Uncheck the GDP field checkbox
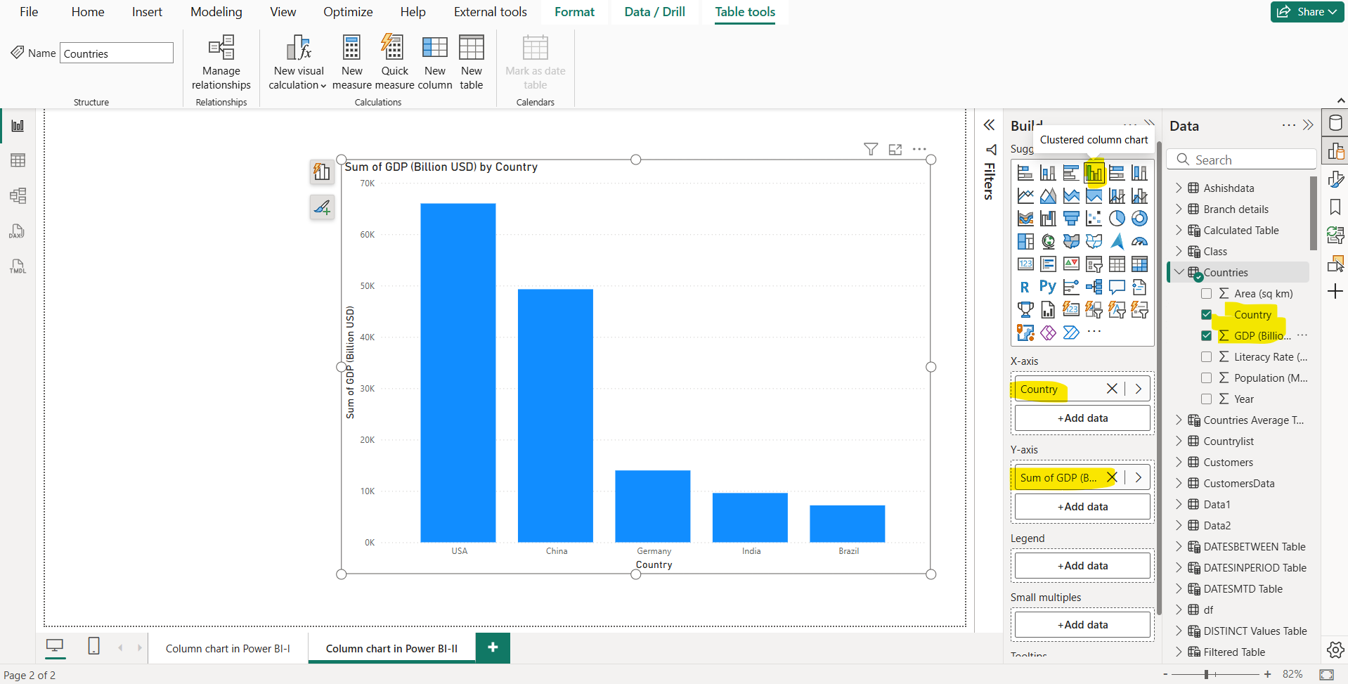The width and height of the screenshot is (1348, 684). [x=1207, y=335]
